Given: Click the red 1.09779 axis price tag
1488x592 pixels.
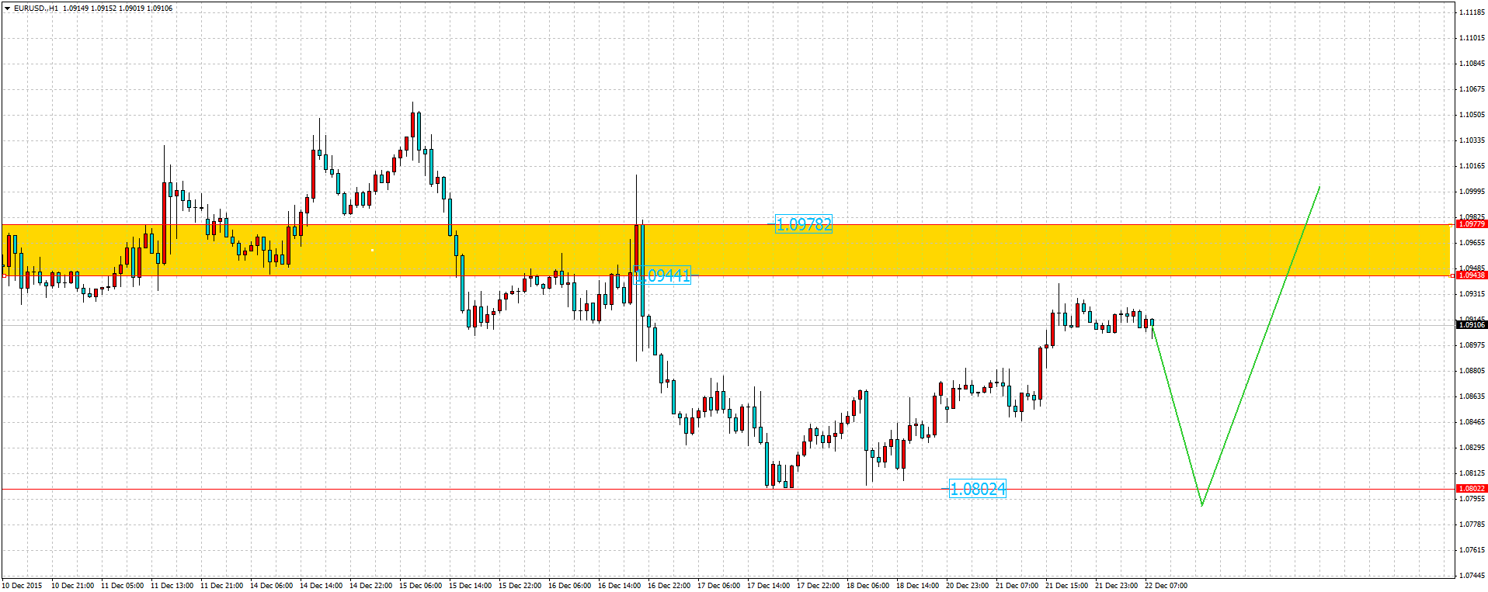Looking at the screenshot, I should (1471, 224).
